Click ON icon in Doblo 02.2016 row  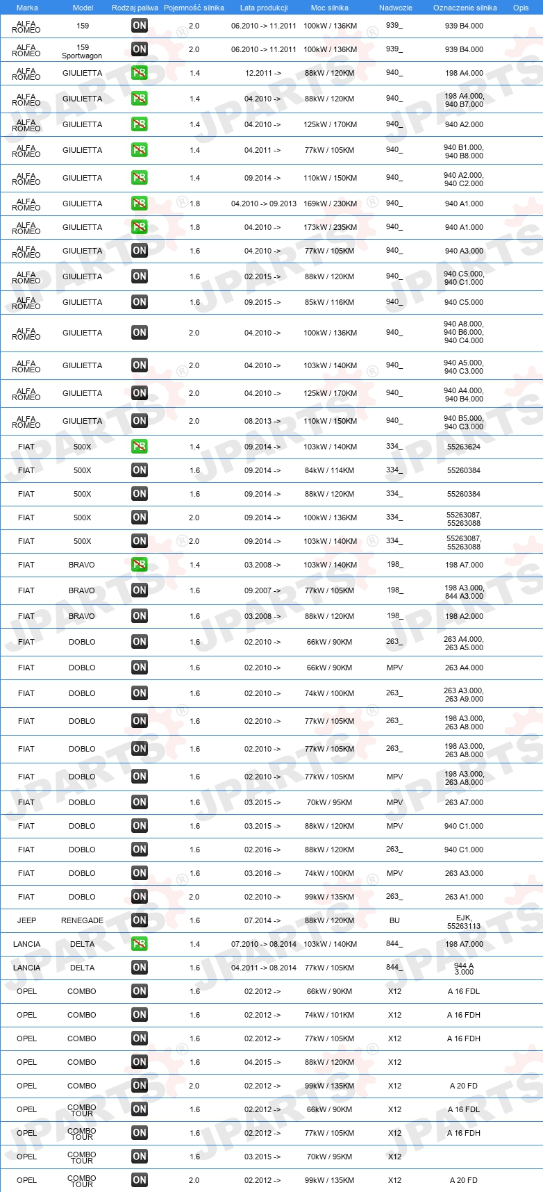140,850
